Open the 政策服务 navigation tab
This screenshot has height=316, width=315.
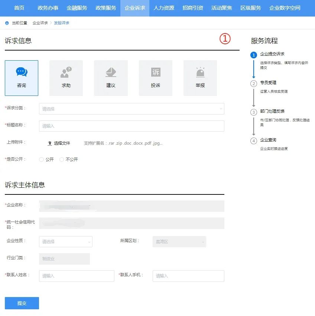[x=106, y=8]
